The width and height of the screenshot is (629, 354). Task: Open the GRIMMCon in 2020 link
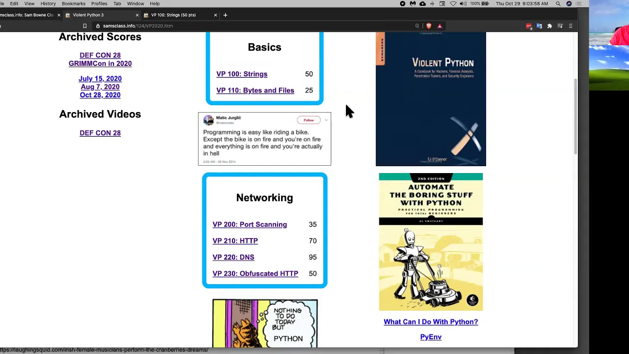click(x=100, y=63)
